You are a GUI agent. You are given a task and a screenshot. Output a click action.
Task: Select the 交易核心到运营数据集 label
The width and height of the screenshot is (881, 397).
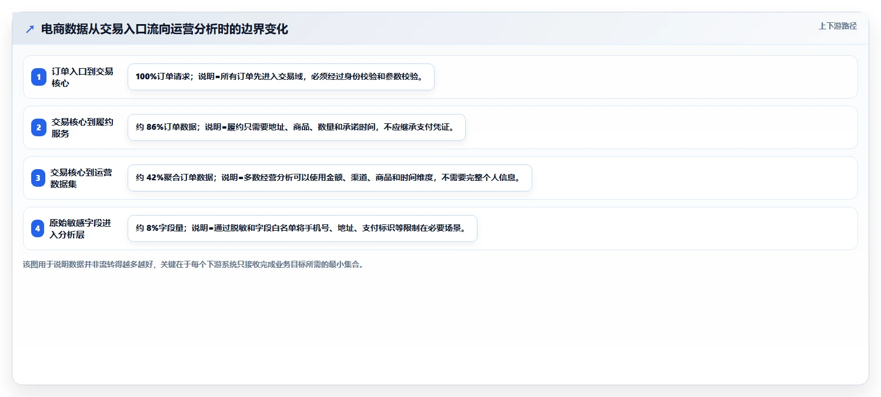point(81,178)
